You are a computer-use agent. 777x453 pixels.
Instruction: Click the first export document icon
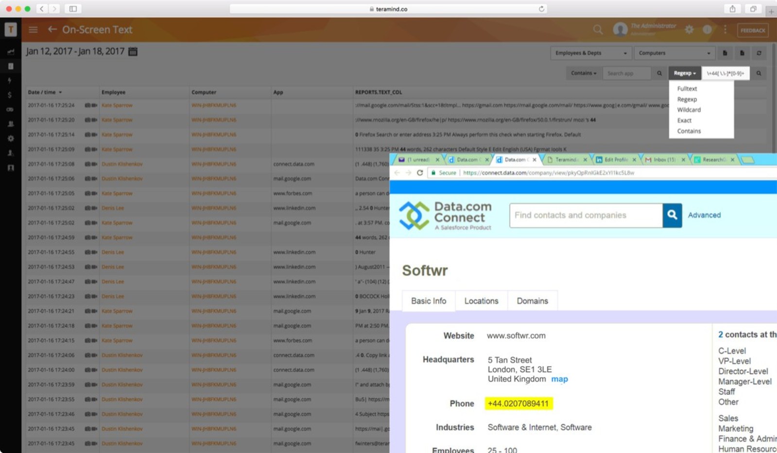[x=725, y=53]
